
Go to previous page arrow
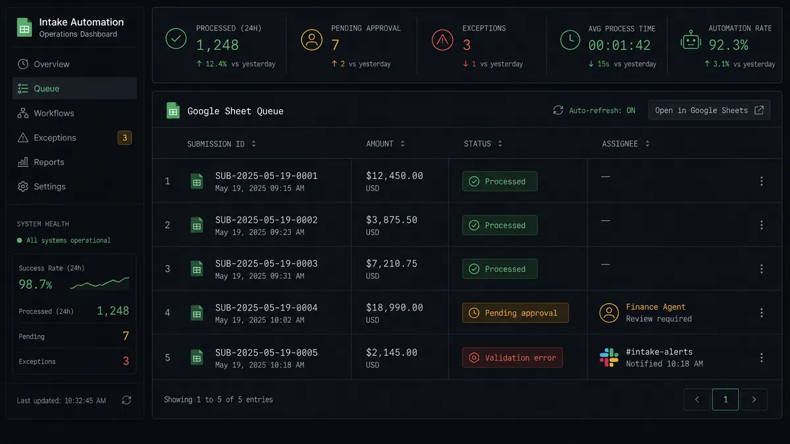[x=697, y=399]
